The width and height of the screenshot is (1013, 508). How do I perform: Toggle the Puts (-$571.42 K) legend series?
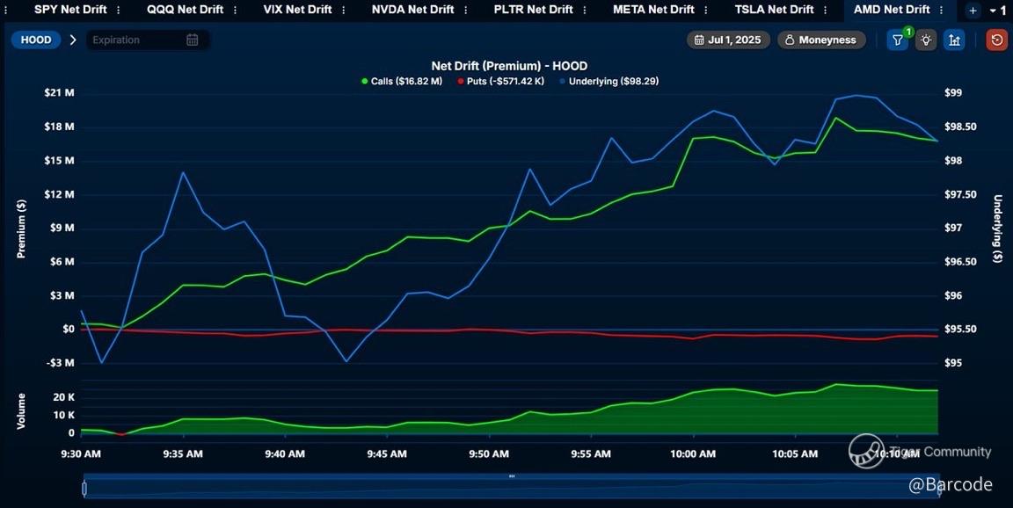[x=500, y=82]
